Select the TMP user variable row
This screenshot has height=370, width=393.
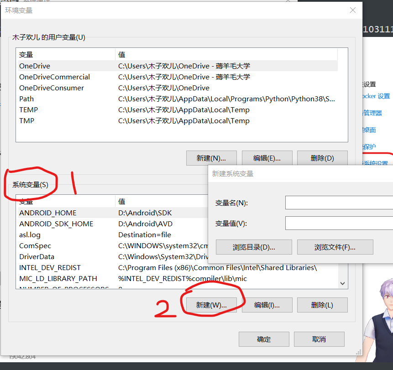tap(178, 121)
